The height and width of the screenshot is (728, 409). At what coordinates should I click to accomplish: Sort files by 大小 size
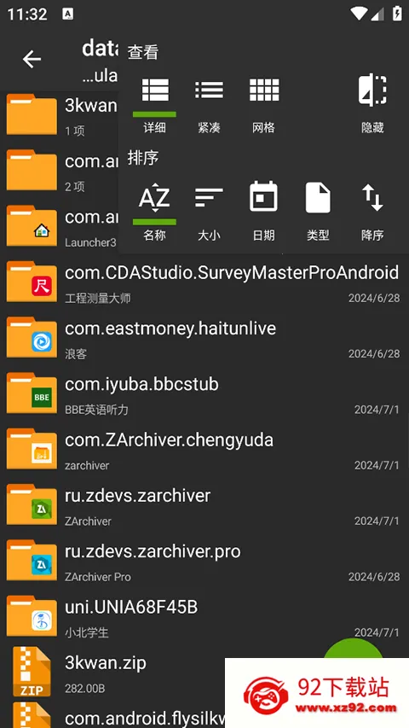(209, 212)
